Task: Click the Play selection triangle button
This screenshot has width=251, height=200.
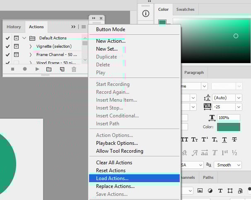Action: 37,69
